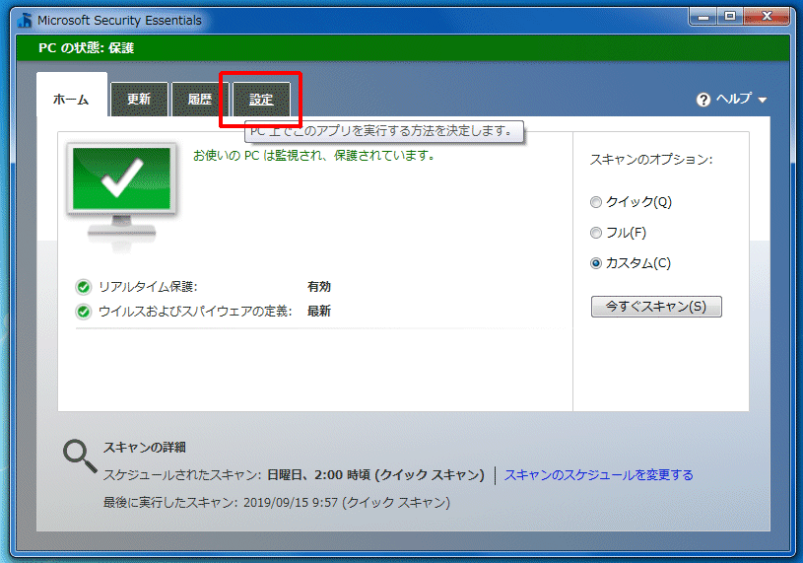Image resolution: width=803 pixels, height=563 pixels.
Task: Select the ホーム tab
Action: click(72, 96)
